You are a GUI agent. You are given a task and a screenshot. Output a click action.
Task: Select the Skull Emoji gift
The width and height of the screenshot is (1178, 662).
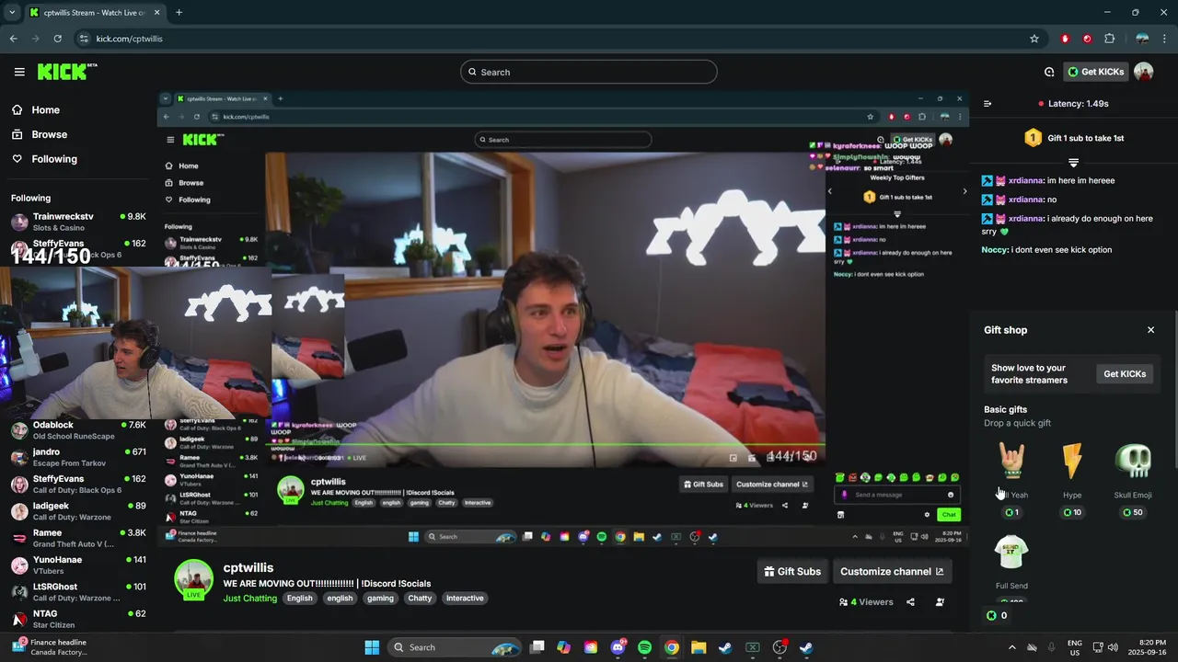[x=1133, y=479]
